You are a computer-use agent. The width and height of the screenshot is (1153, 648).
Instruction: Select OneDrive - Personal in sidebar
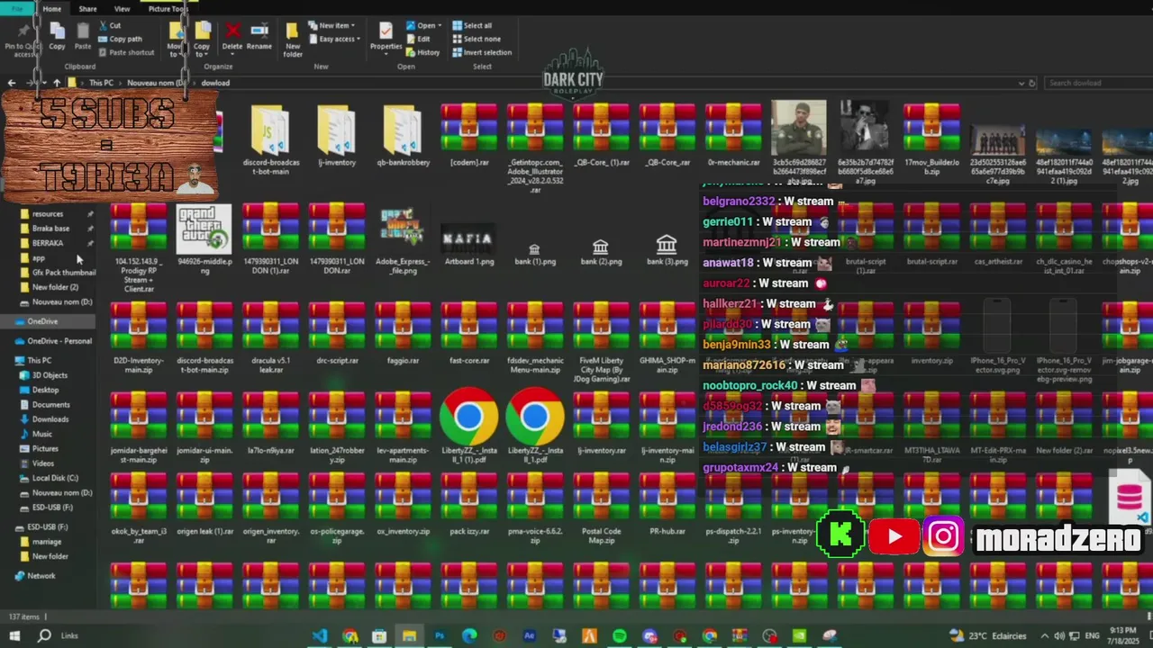click(x=59, y=341)
